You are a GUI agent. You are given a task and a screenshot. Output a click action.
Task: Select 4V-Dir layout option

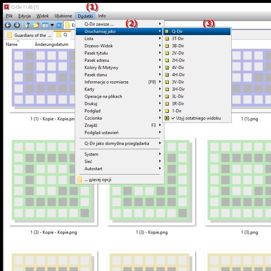197,68
